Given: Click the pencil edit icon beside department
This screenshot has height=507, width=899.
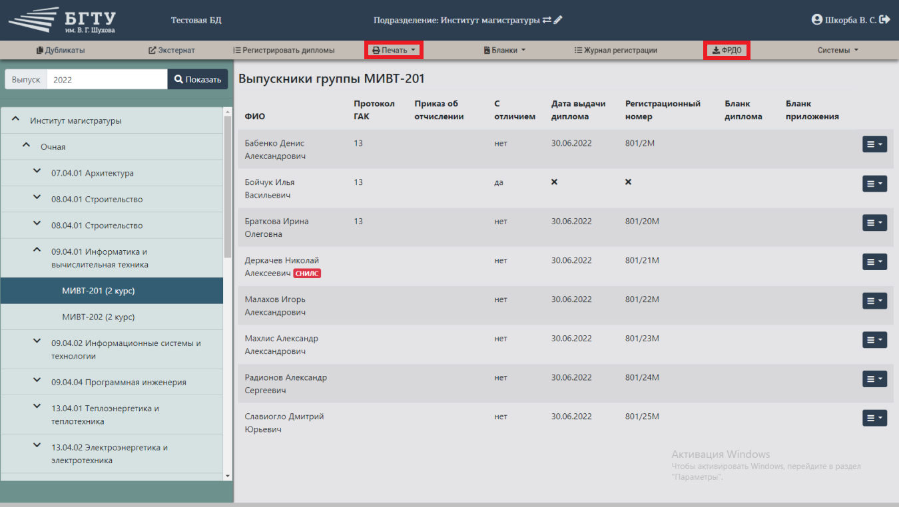Looking at the screenshot, I should point(558,20).
